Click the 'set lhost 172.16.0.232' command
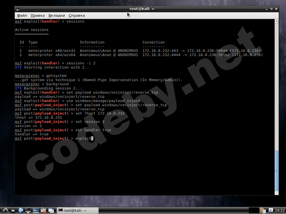This screenshot has height=214, width=286. (100, 113)
